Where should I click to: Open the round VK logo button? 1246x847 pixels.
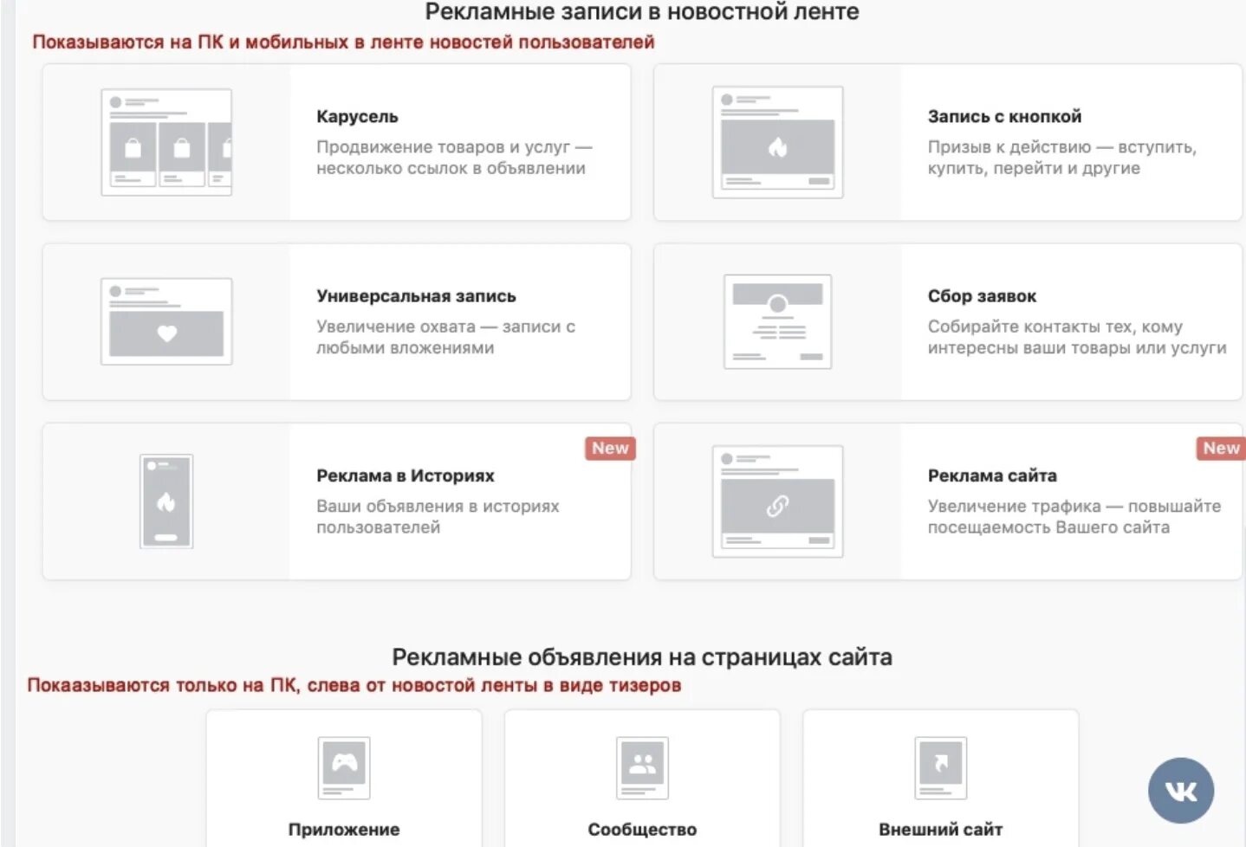coord(1181,790)
